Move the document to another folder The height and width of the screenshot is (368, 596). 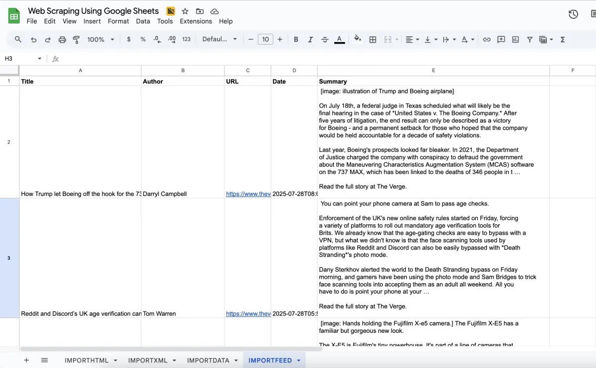pyautogui.click(x=200, y=11)
